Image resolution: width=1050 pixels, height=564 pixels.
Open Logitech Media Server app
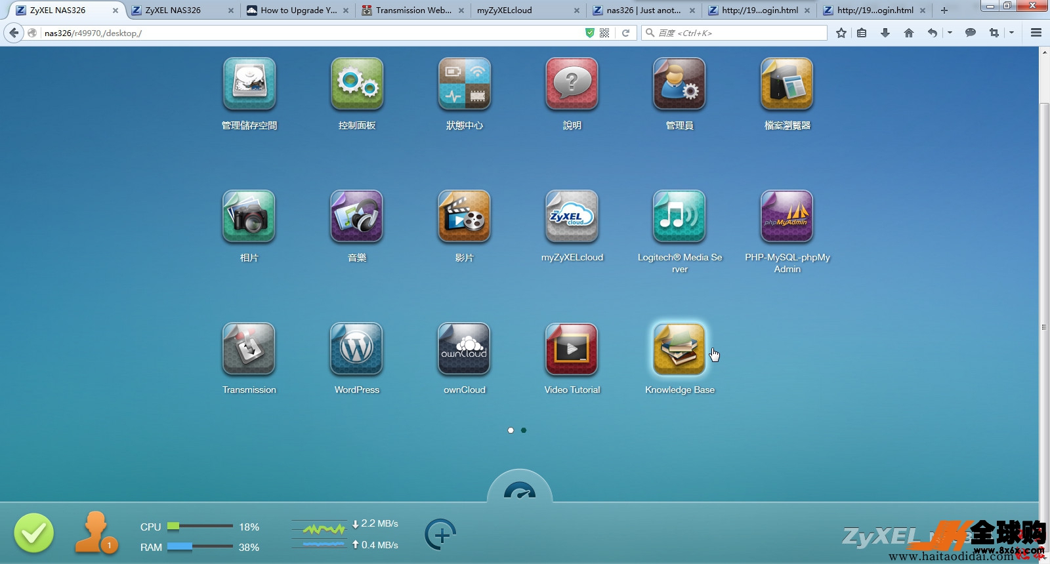tap(680, 216)
